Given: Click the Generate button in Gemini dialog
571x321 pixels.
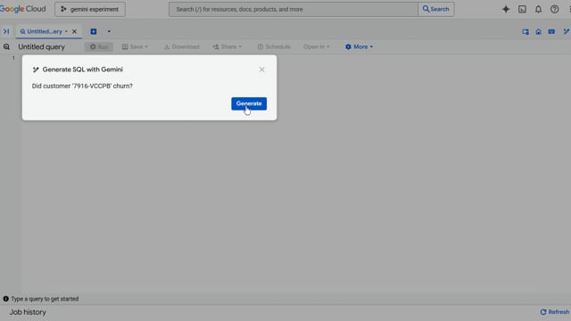Looking at the screenshot, I should [249, 103].
